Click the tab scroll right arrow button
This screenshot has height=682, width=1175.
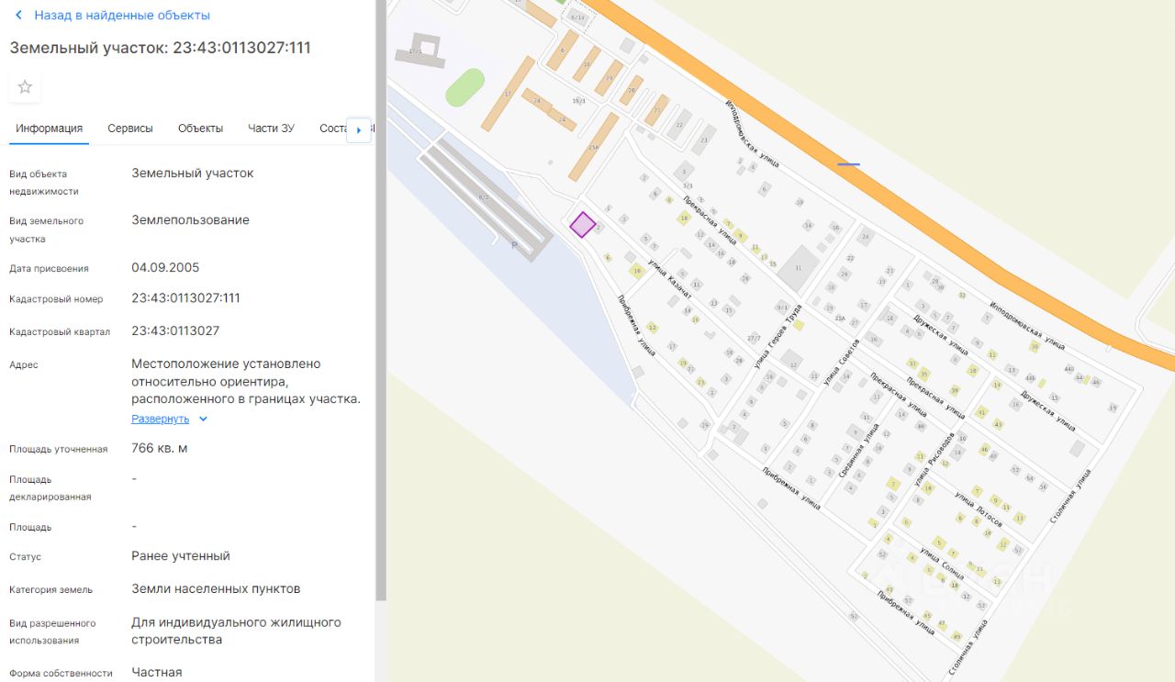pos(359,130)
